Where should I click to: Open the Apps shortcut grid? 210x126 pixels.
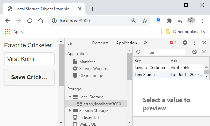coord(14,32)
